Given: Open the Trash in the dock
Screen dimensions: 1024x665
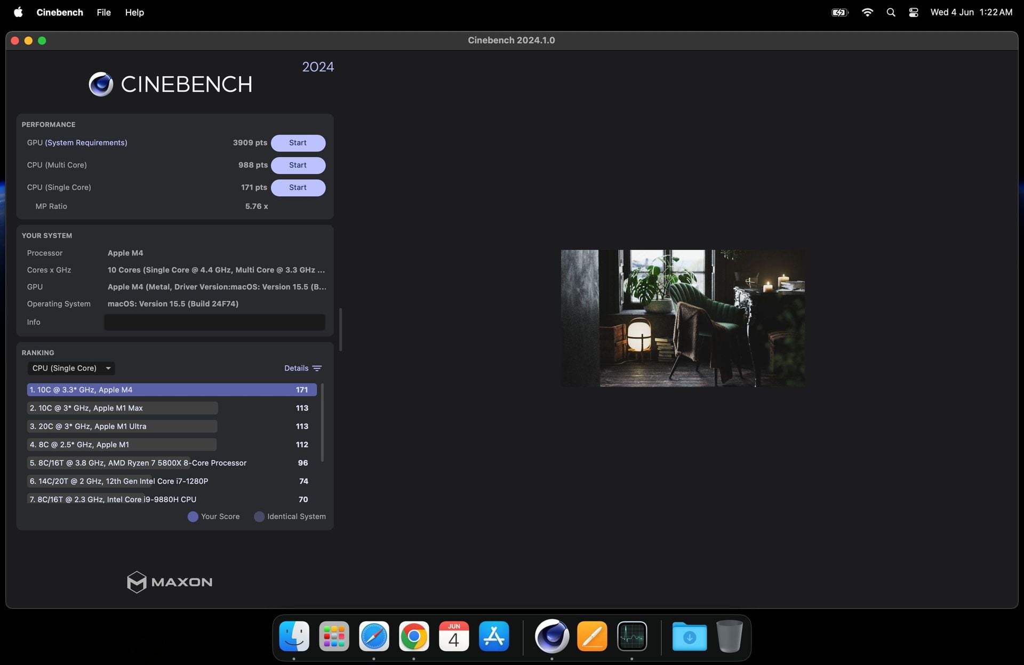Looking at the screenshot, I should [730, 636].
